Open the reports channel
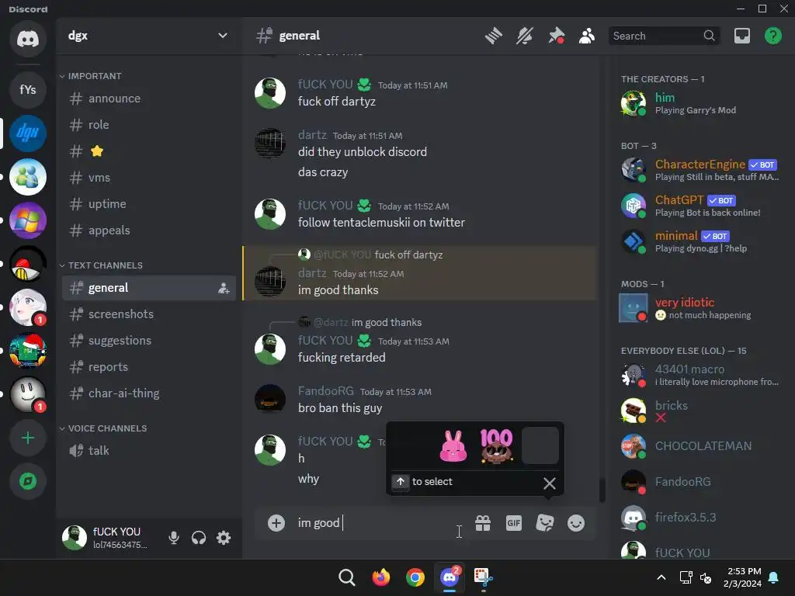The height and width of the screenshot is (596, 795). click(x=148, y=367)
